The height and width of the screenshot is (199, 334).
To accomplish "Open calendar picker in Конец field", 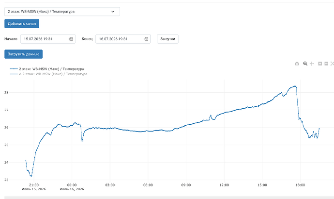I will 146,39.
